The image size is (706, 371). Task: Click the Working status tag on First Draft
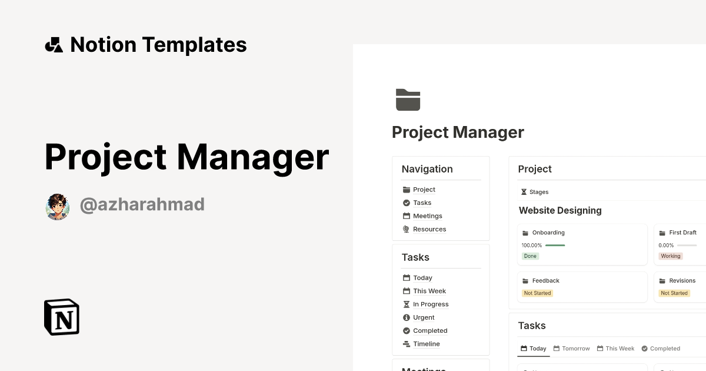click(670, 256)
